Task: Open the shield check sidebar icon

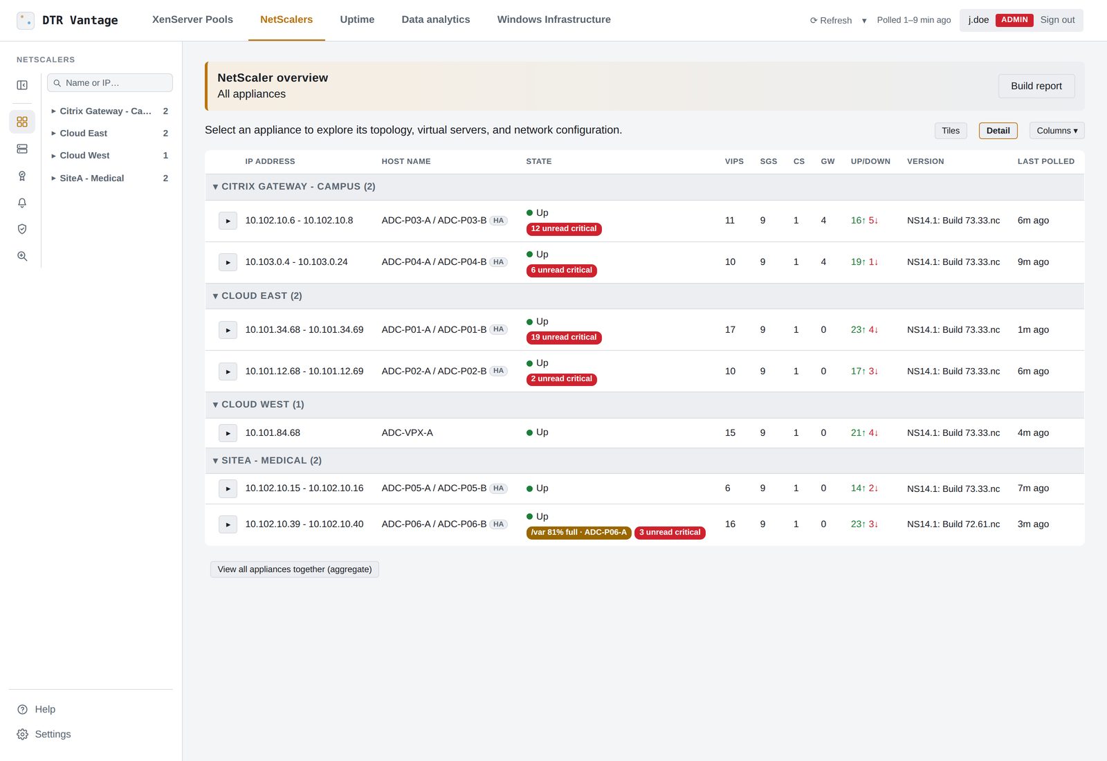Action: tap(22, 229)
